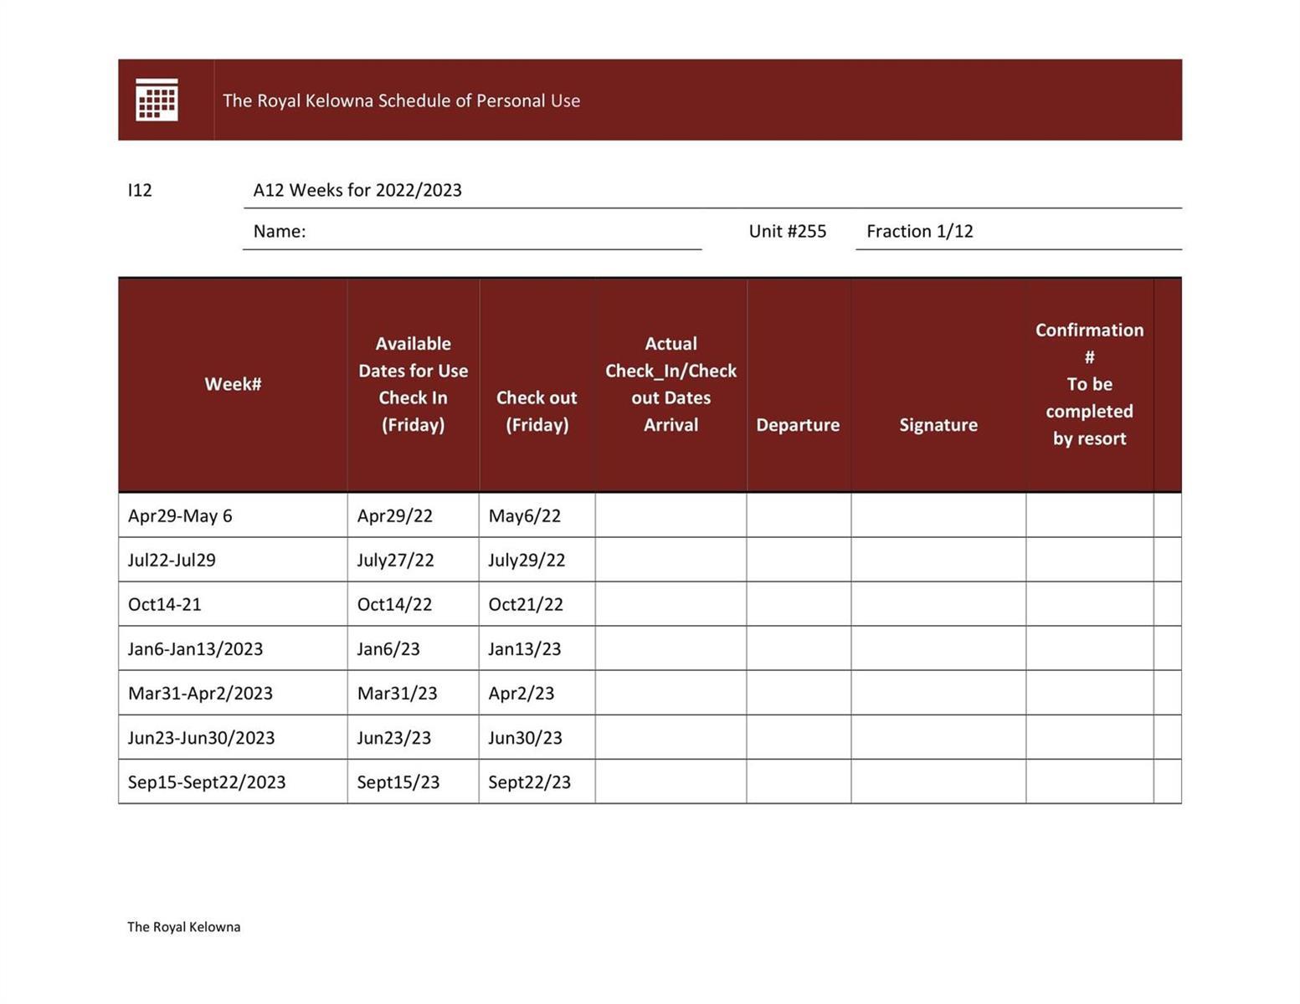Click the Unit #255 label
The width and height of the screenshot is (1300, 1004).
(787, 232)
